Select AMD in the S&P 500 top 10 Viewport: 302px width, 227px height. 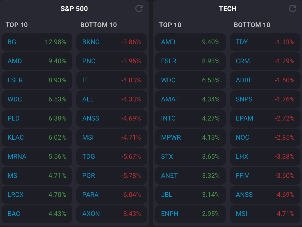[37, 61]
